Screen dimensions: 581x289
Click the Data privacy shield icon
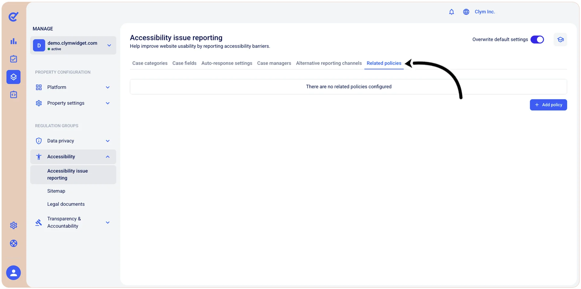[39, 141]
